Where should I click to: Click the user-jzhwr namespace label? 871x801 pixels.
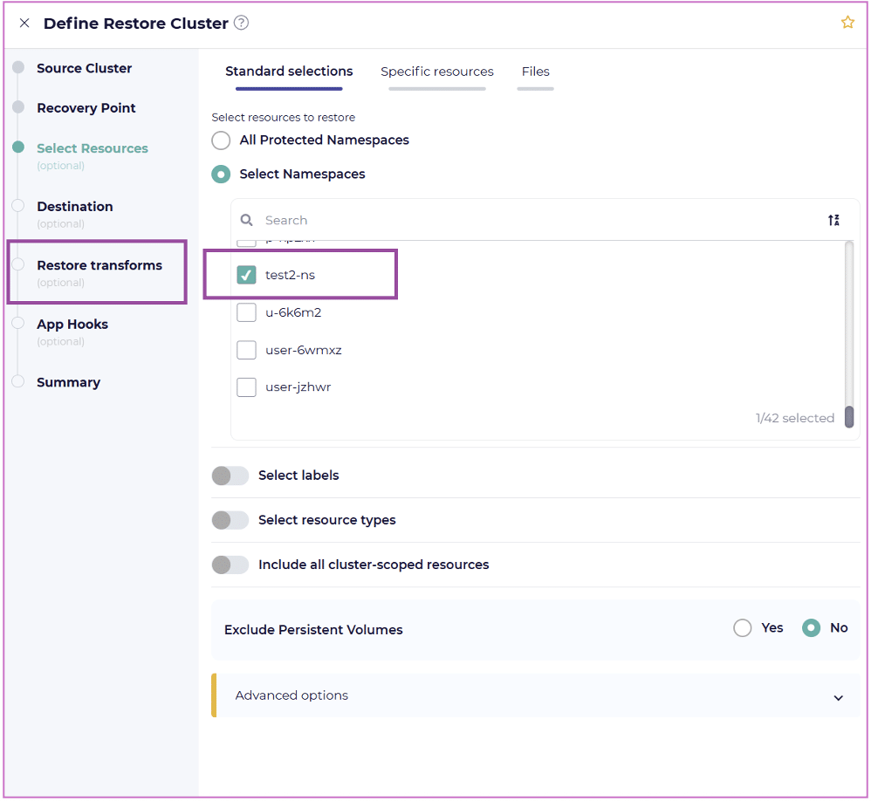298,387
